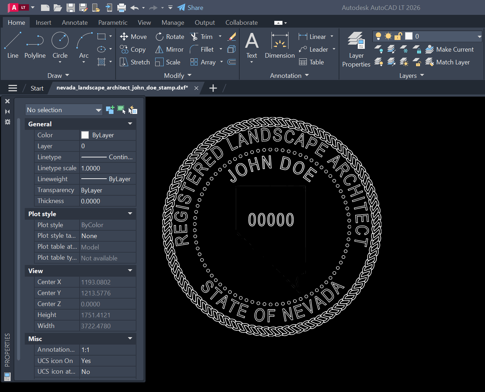
Task: Choose the Move command
Action: point(133,36)
